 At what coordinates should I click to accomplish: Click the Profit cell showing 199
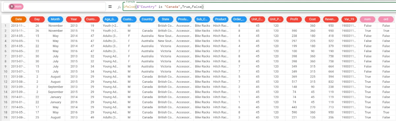tap(294, 46)
